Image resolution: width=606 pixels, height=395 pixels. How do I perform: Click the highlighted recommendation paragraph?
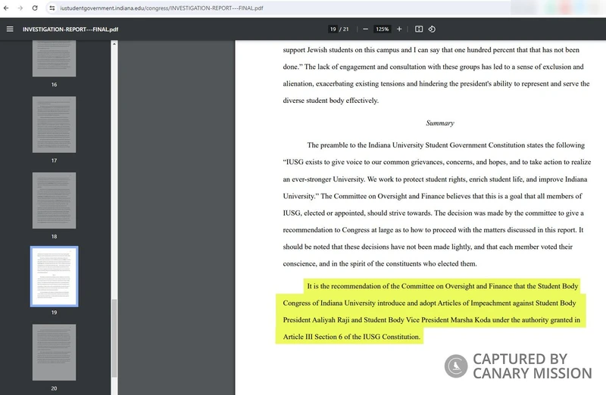point(432,311)
